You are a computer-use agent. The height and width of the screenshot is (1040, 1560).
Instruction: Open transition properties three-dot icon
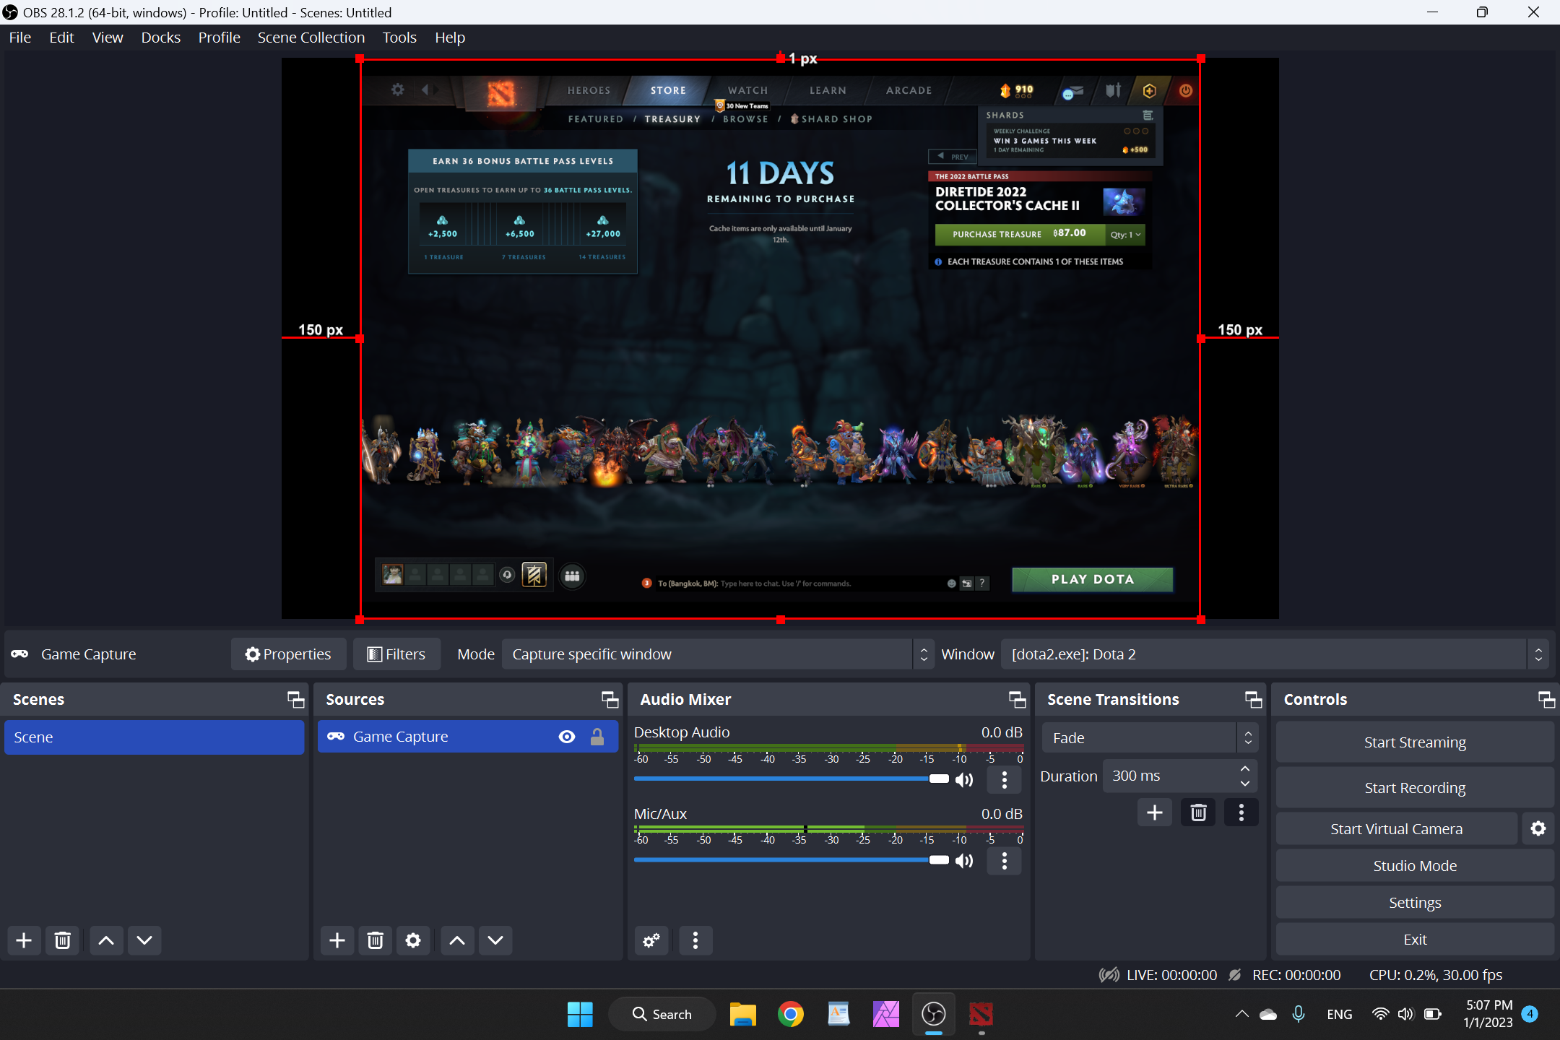click(x=1241, y=812)
